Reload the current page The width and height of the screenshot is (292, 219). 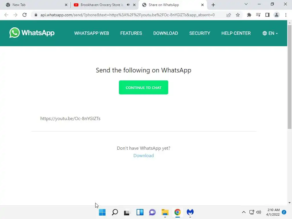[x=25, y=15]
